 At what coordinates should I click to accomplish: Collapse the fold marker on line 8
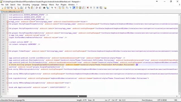point(8,22)
